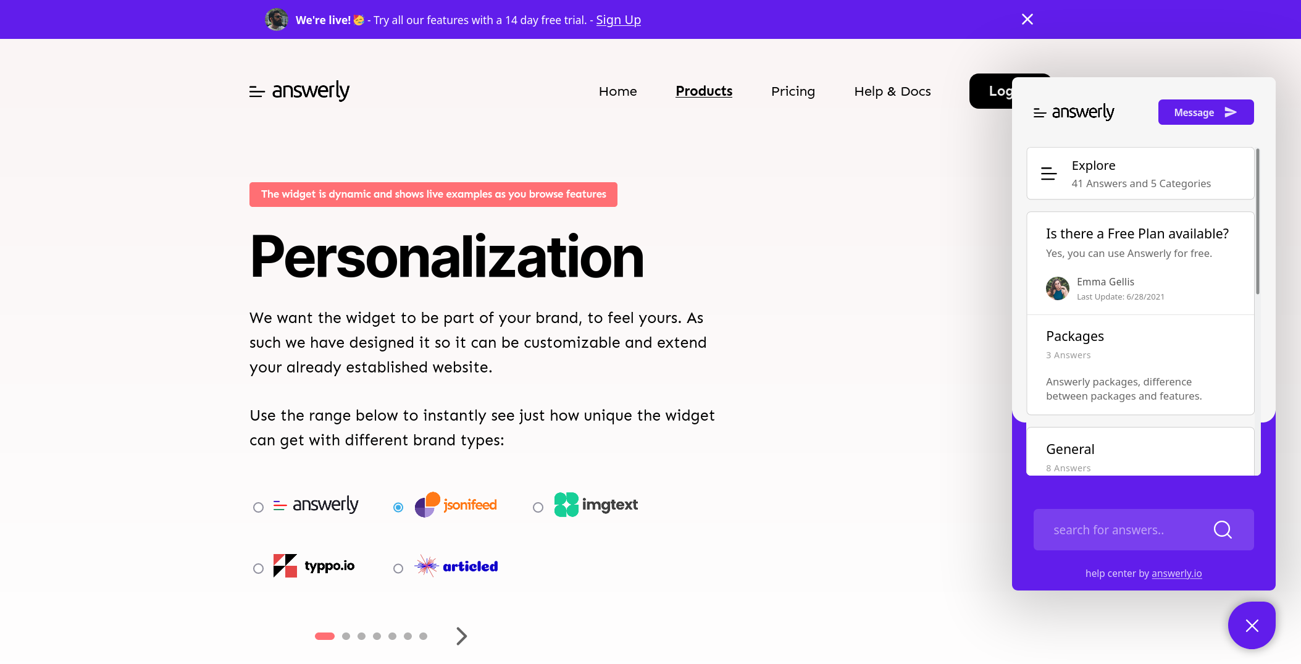Advance the carousel with the next arrow

point(461,636)
